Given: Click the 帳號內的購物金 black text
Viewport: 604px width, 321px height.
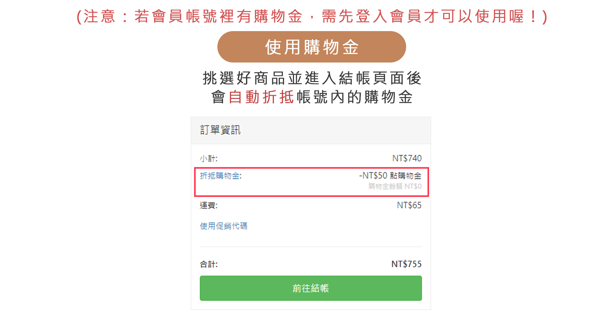Looking at the screenshot, I should point(354,97).
